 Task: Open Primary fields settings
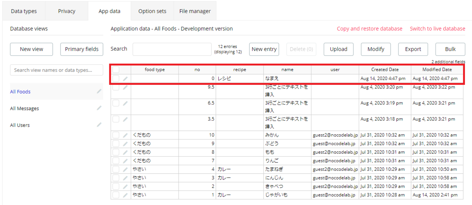coord(82,49)
